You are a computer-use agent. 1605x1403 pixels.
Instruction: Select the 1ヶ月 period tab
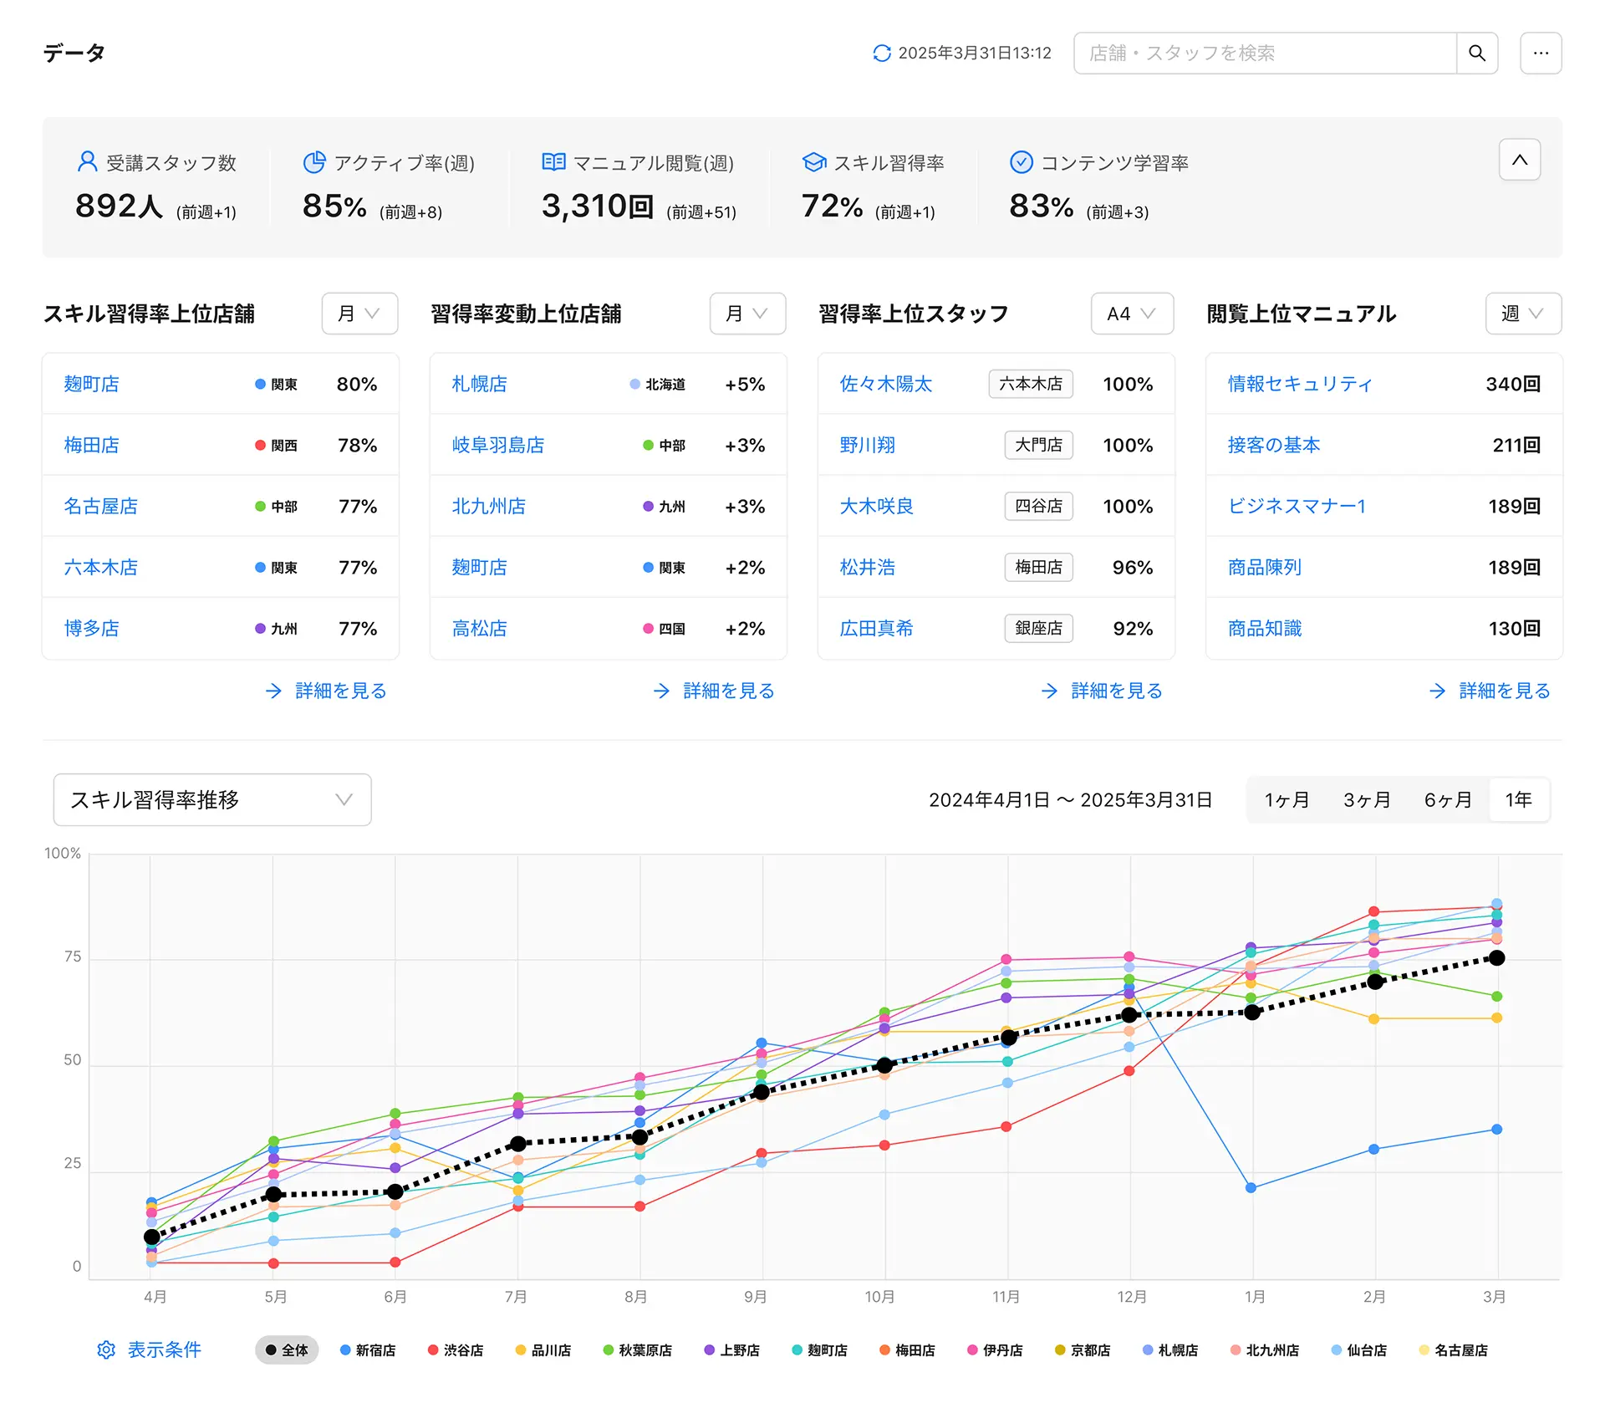coord(1287,800)
